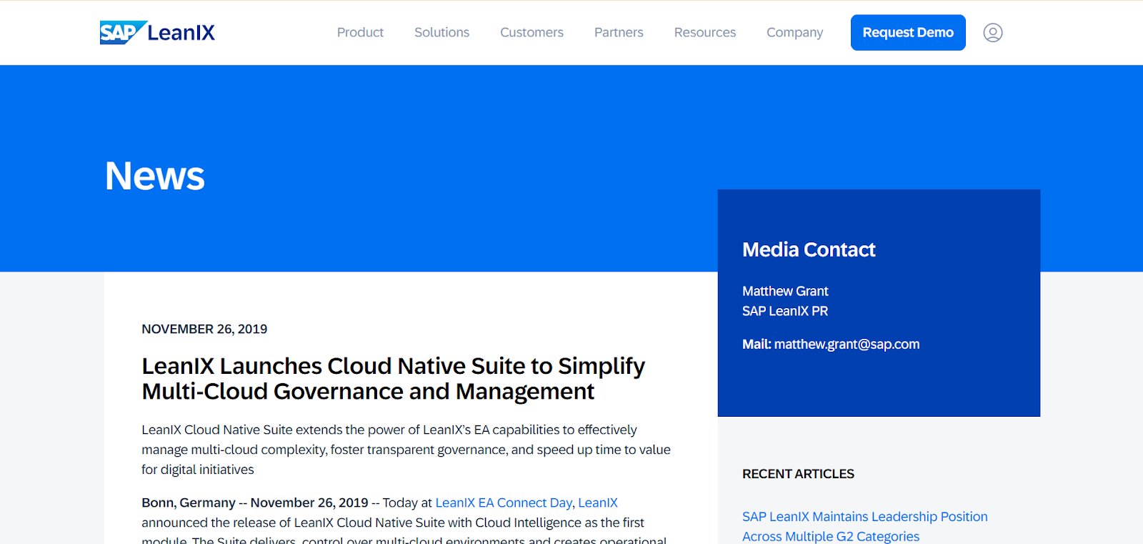This screenshot has width=1143, height=544.
Task: Click the NOVEMBER 26, 2019 date
Action: pos(204,329)
